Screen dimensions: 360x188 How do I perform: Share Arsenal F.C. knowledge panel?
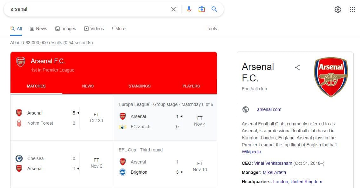[297, 67]
